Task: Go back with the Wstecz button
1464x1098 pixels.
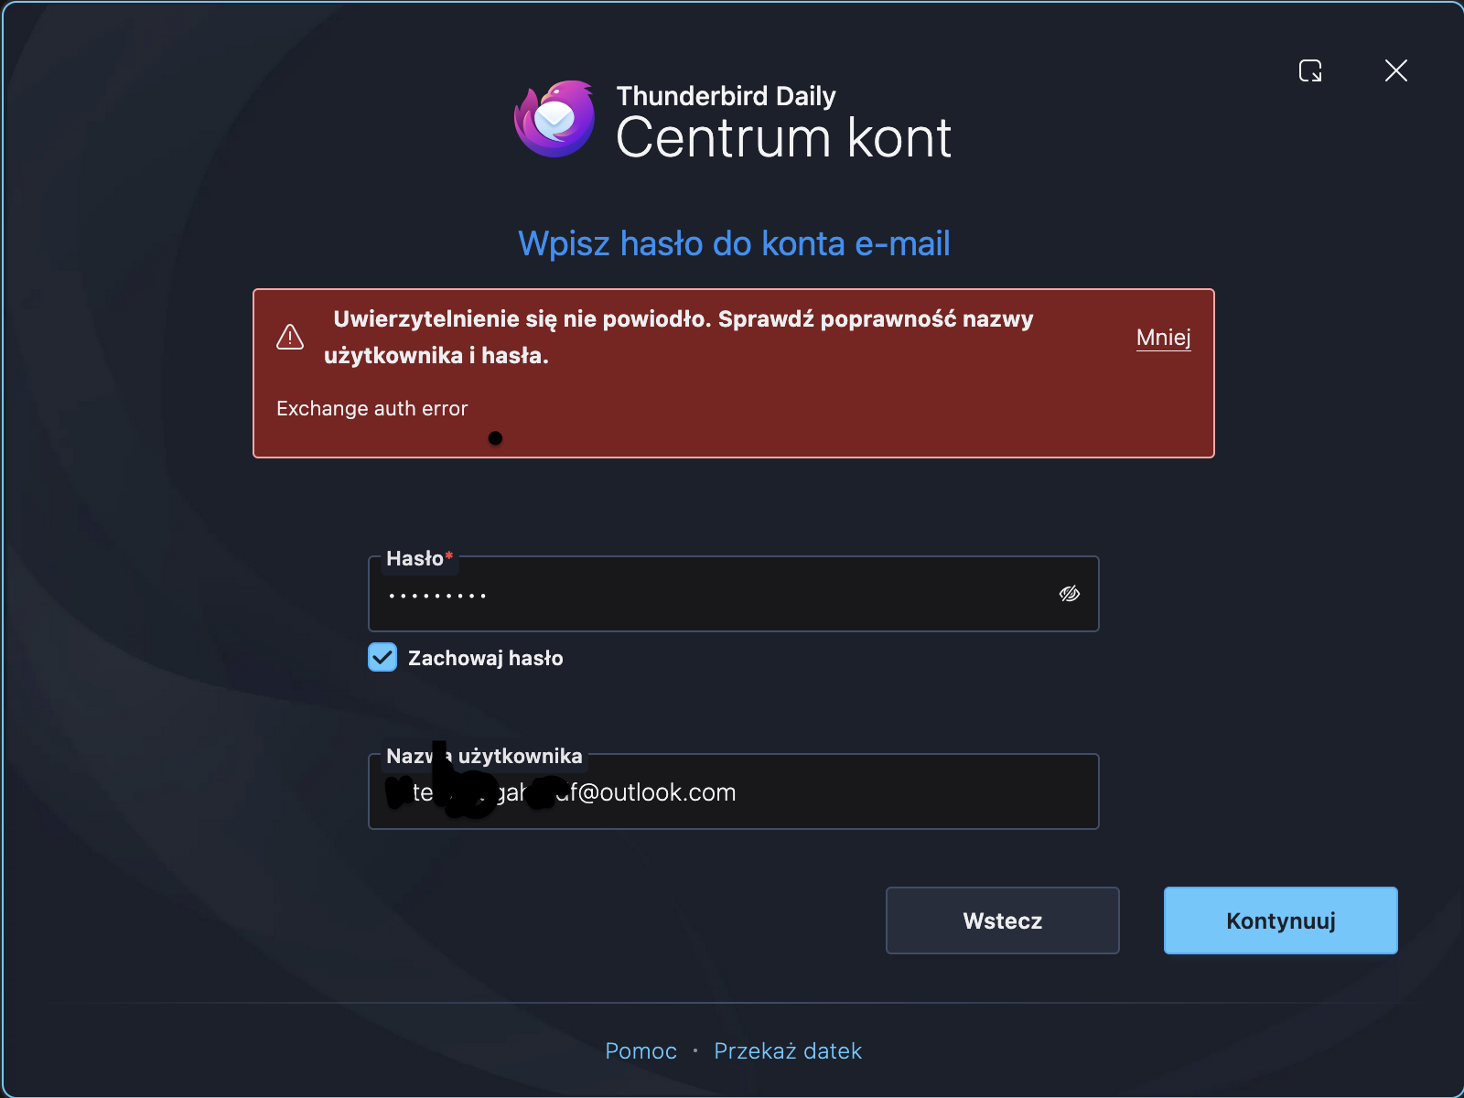Action: (1003, 920)
